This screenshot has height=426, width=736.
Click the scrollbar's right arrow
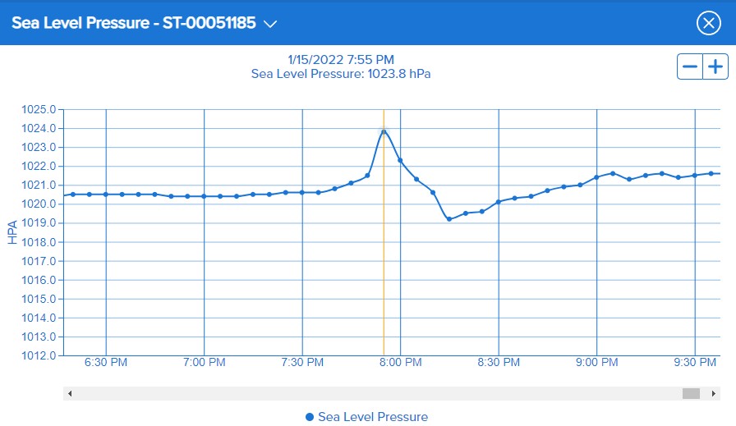coord(713,394)
